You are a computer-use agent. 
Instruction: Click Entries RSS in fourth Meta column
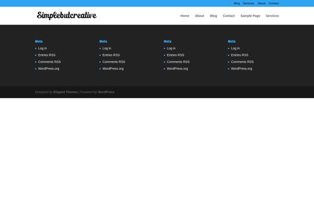[240, 55]
